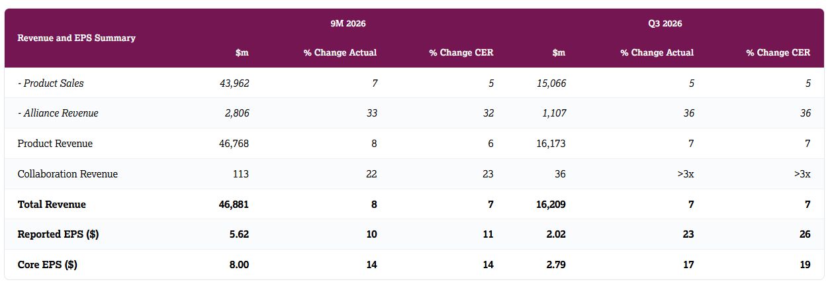Viewport: 828px width, 290px height.
Task: Click the Revenue and EPS Summary header
Action: tap(76, 38)
